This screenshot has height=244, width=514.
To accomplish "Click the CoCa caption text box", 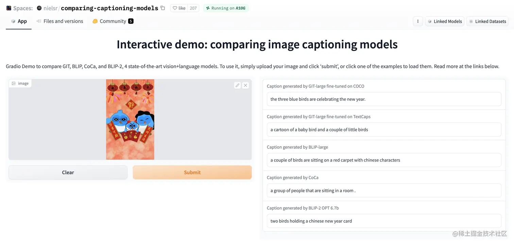I will tap(384, 191).
